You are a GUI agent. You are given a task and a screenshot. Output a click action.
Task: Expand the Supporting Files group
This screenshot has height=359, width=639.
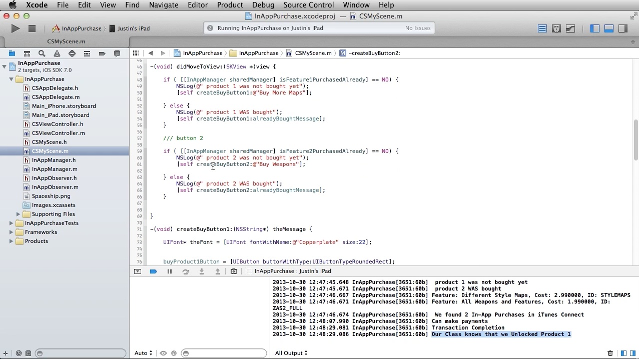click(18, 214)
